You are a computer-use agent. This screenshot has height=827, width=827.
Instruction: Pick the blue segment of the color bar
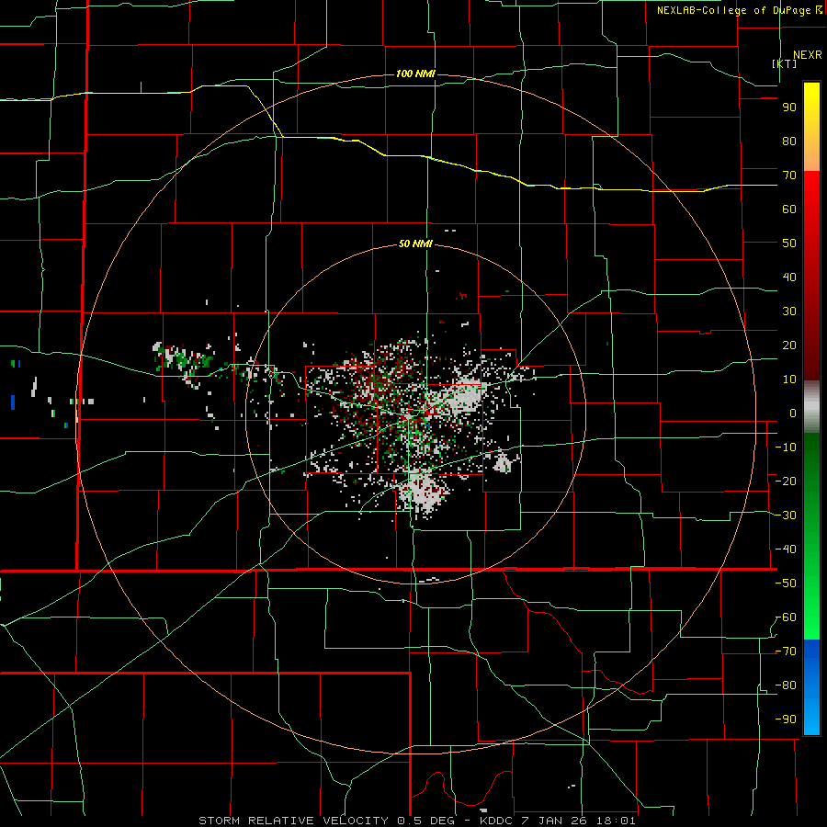(x=811, y=687)
